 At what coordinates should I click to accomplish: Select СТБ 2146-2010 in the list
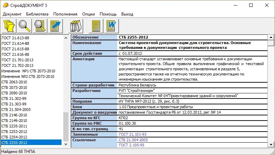[14, 115]
